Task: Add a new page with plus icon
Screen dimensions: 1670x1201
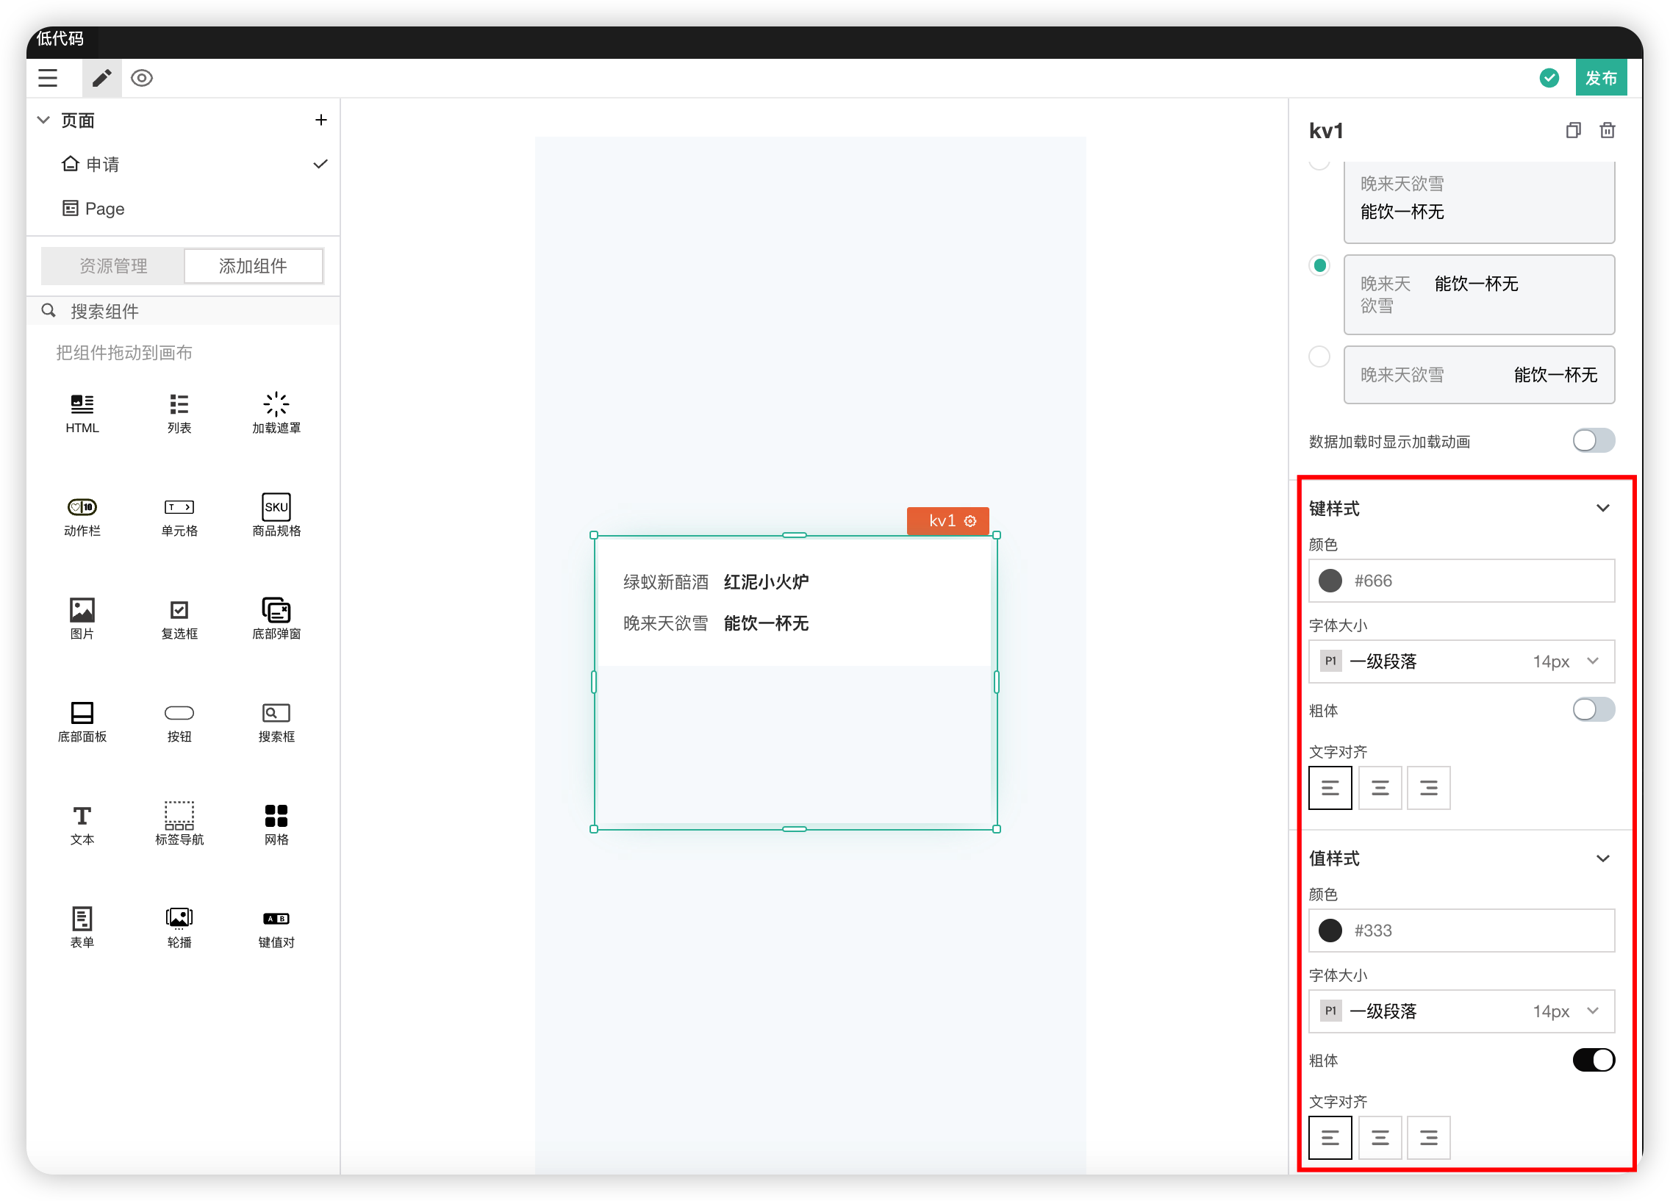Action: (x=321, y=120)
